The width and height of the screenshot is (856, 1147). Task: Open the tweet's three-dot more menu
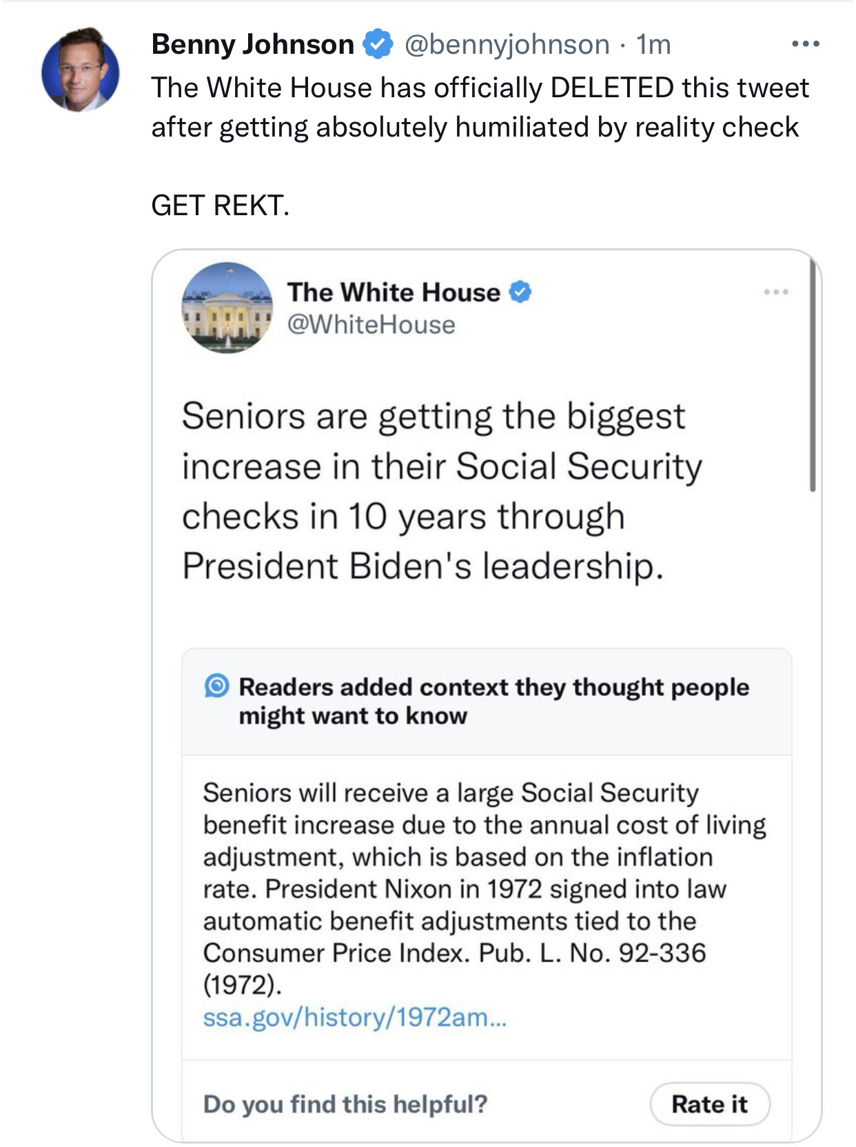805,44
